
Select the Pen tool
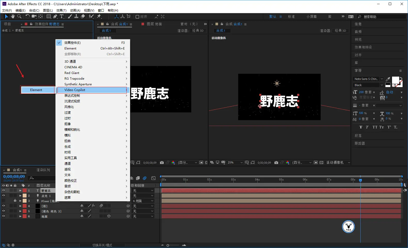pyautogui.click(x=55, y=16)
